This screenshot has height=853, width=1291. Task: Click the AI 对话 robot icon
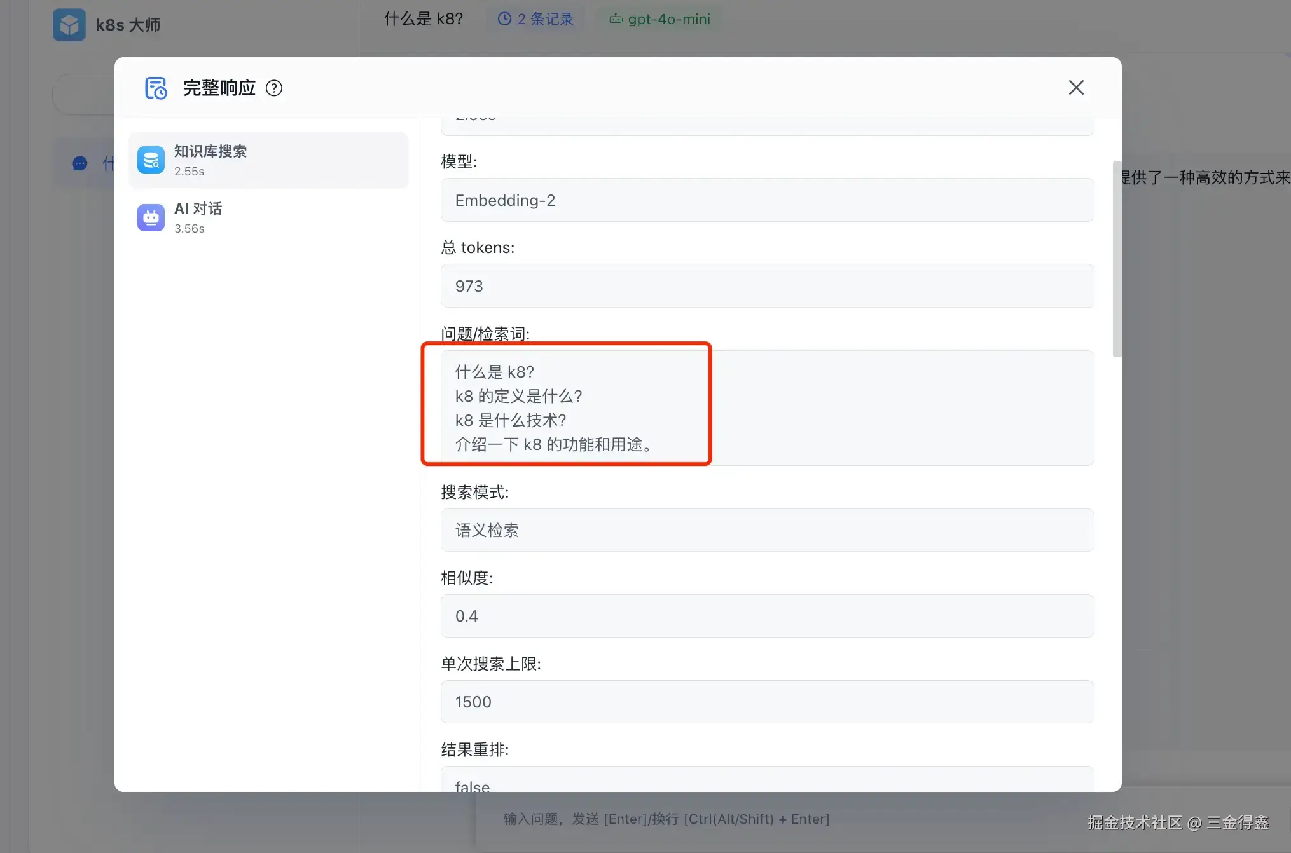[x=151, y=217]
